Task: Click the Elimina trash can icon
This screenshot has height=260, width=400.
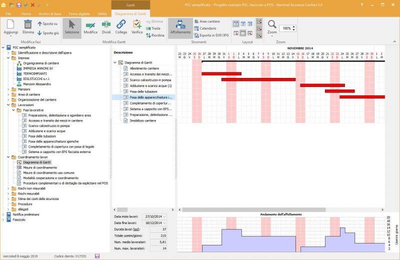Action: [x=28, y=25]
